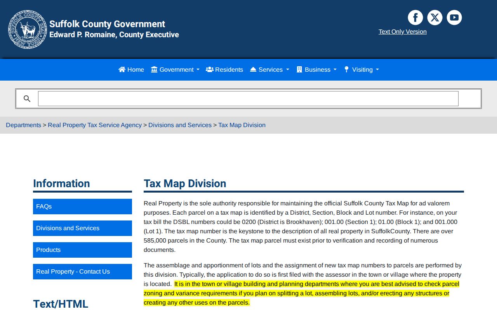This screenshot has height=310, width=497.
Task: Click the Information sidebar heading
Action: (x=61, y=183)
